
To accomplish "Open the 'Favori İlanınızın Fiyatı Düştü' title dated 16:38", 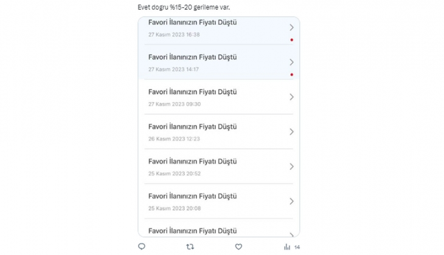I will click(192, 22).
